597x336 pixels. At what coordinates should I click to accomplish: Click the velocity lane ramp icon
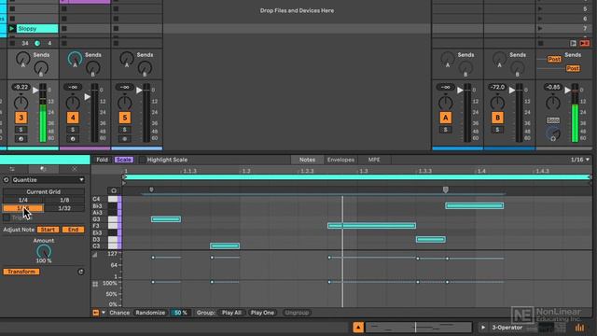click(x=95, y=255)
